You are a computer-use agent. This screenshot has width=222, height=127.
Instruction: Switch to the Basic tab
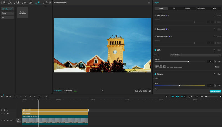pyautogui.click(x=161, y=9)
